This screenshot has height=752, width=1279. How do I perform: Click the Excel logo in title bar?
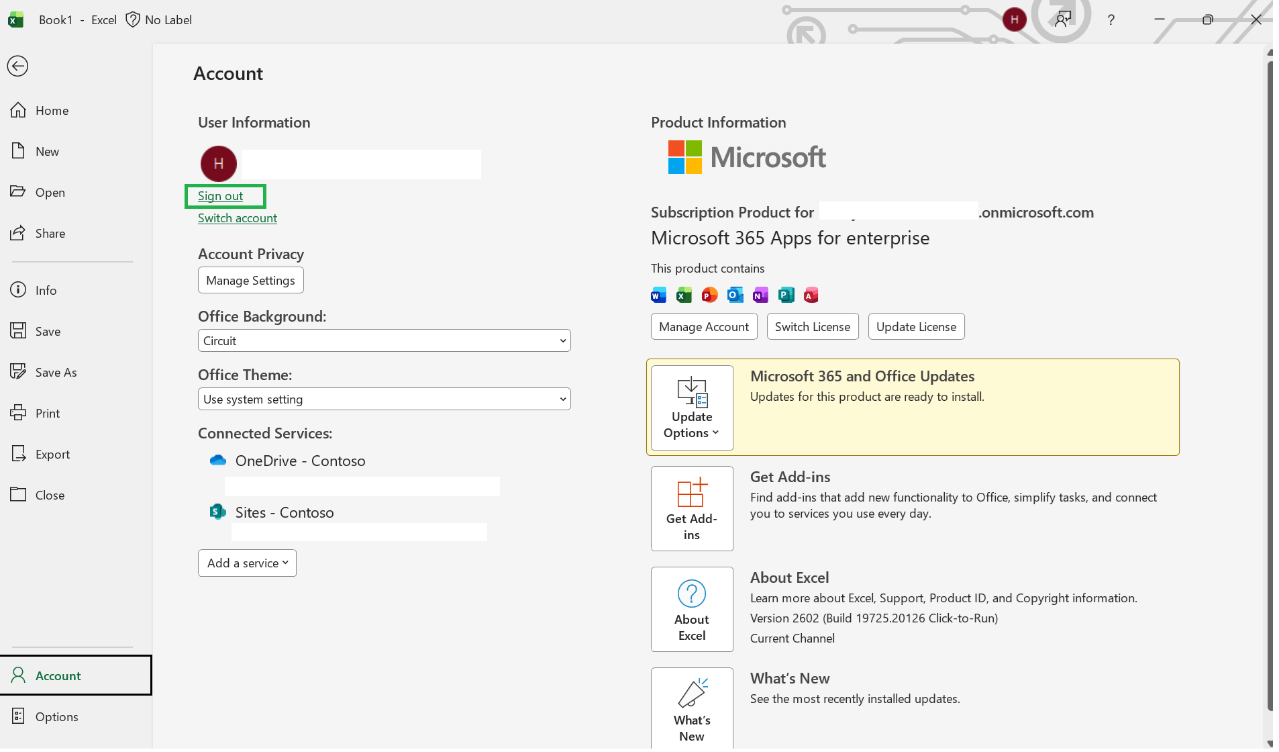(x=15, y=19)
